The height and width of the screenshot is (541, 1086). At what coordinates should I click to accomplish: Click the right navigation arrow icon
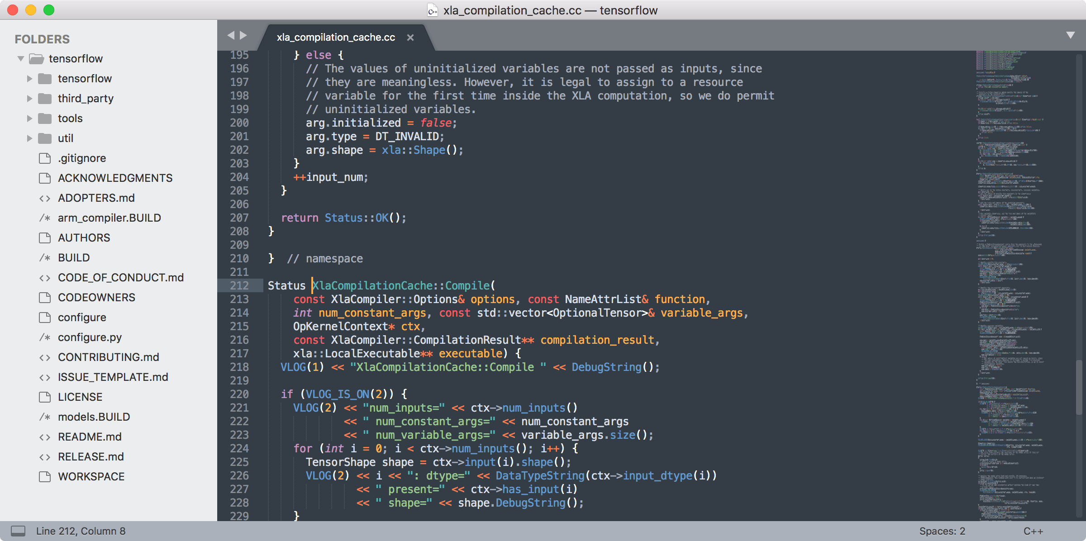pyautogui.click(x=244, y=38)
